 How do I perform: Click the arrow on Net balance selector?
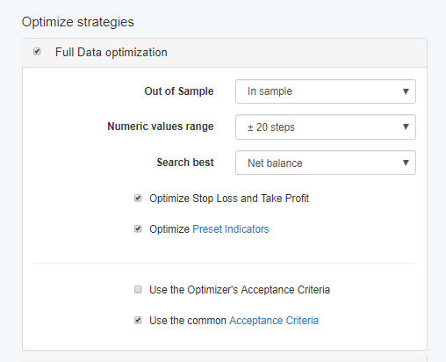pyautogui.click(x=406, y=163)
